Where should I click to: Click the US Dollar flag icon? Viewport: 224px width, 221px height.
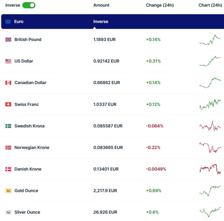click(8, 61)
